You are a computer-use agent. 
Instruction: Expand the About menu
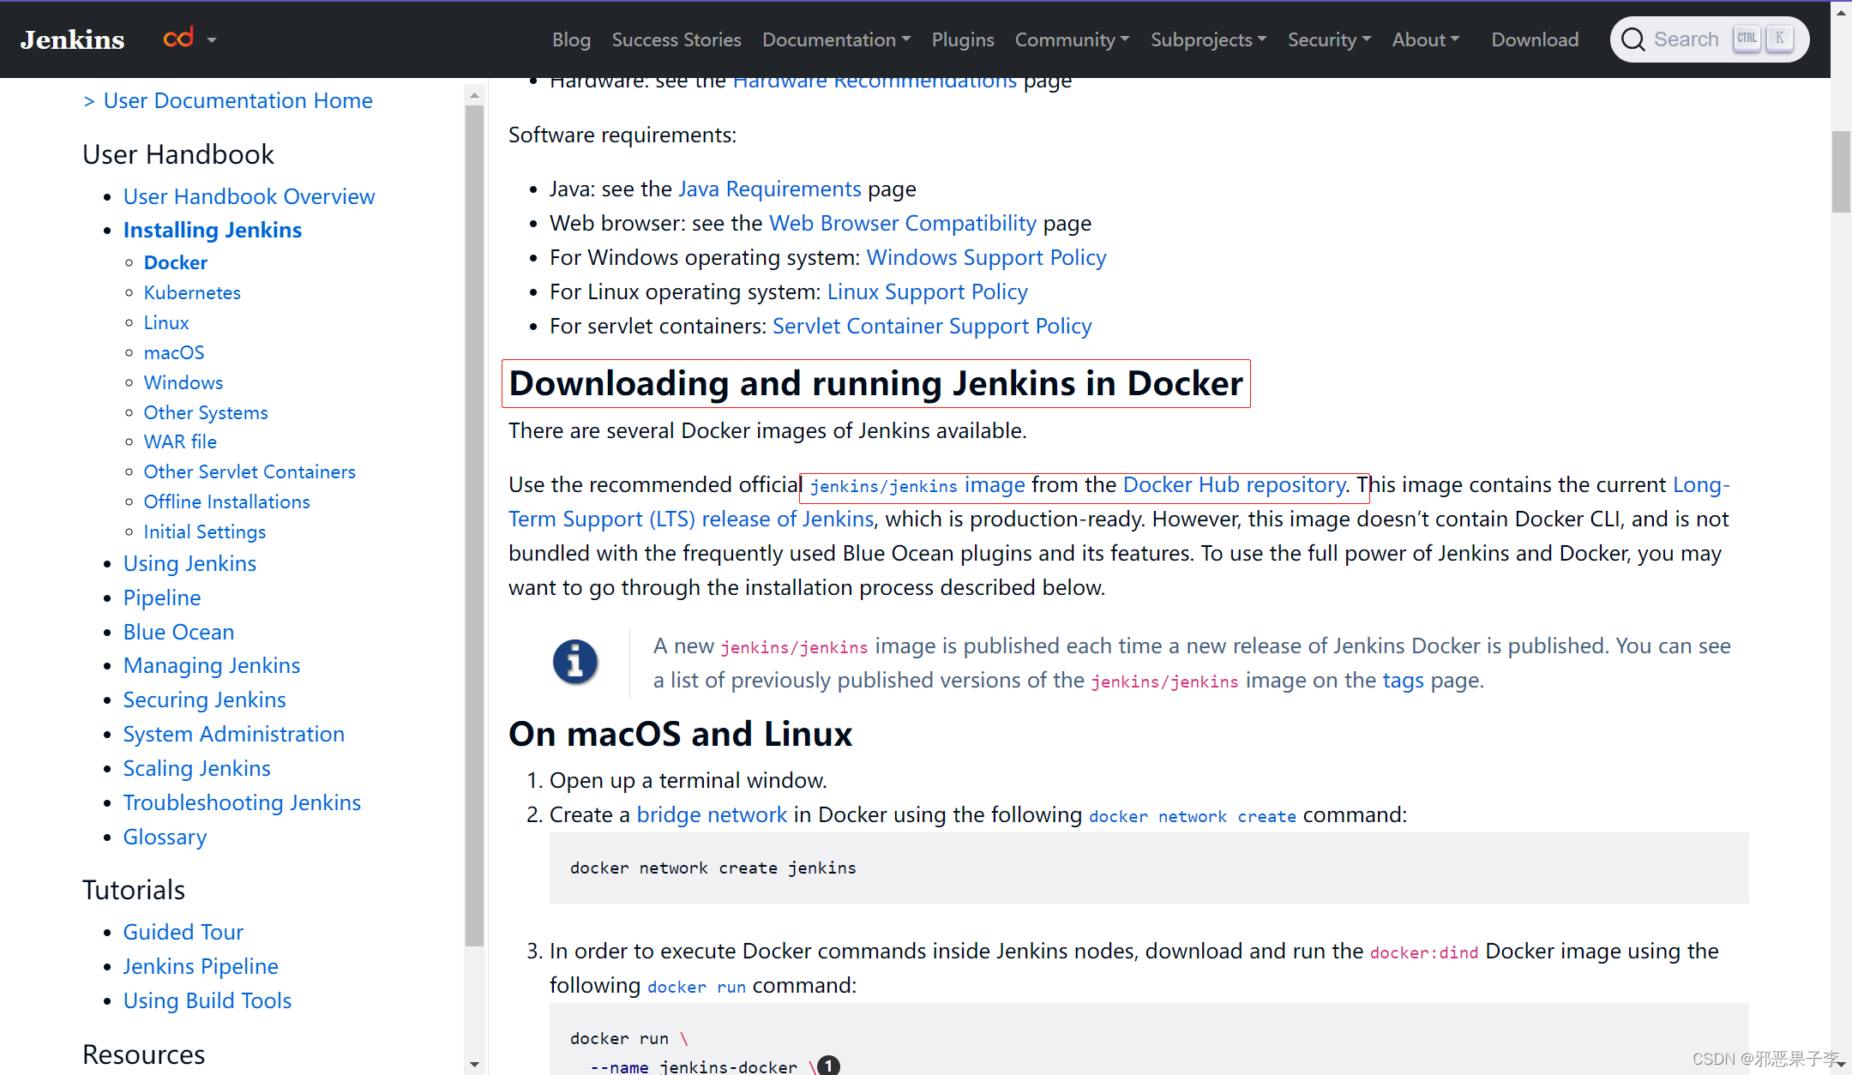(x=1425, y=39)
